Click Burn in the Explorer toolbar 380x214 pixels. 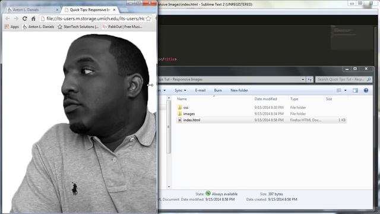218,90
